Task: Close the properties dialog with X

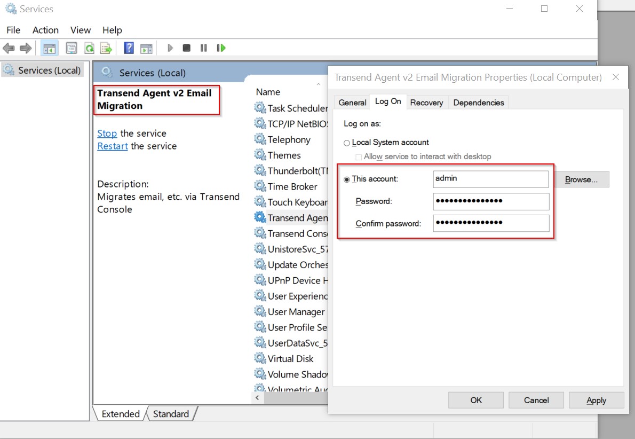Action: pos(616,77)
